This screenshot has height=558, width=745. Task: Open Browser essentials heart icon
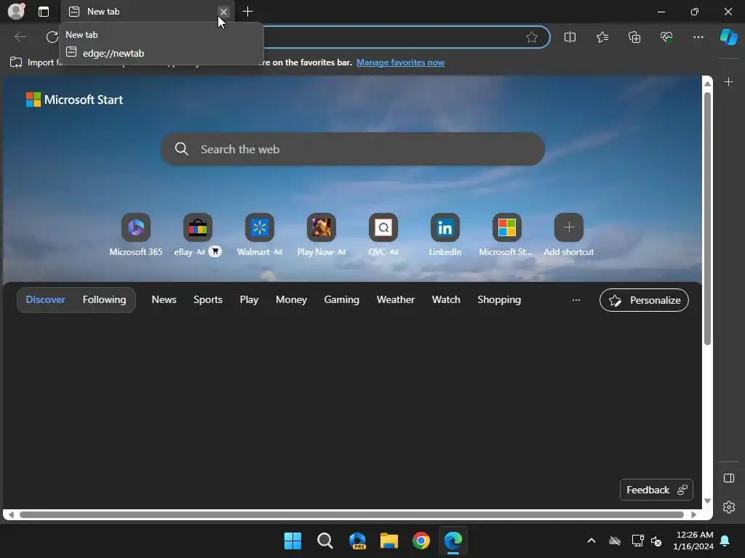point(666,37)
